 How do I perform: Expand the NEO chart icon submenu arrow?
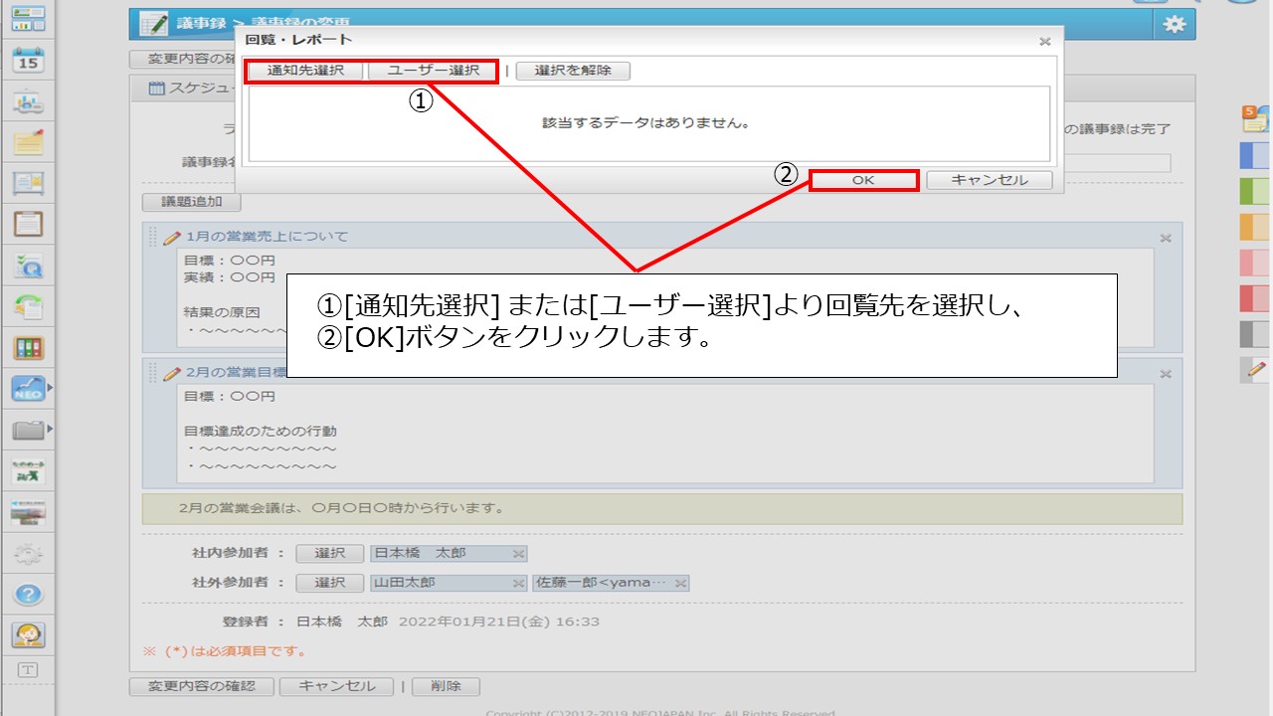tap(50, 389)
